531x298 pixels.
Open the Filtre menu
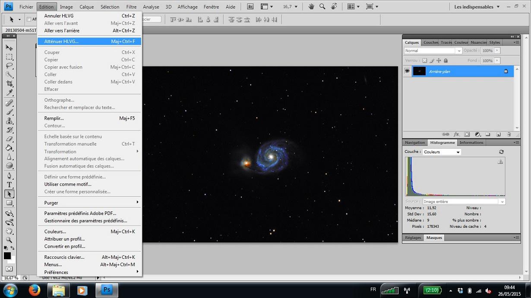[131, 7]
